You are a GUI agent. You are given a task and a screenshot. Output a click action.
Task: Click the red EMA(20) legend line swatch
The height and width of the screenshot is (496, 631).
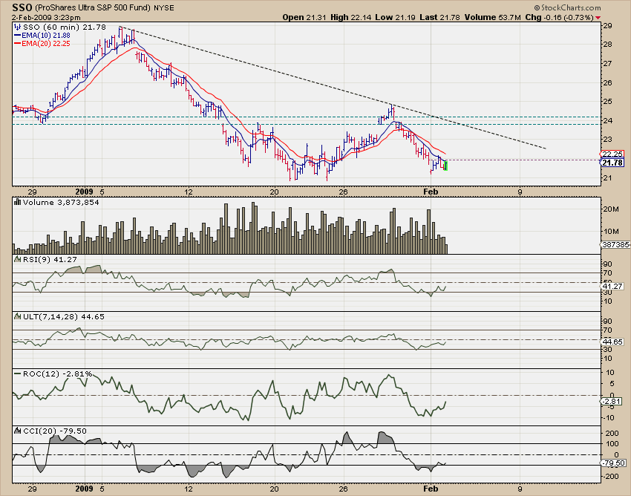coord(17,44)
